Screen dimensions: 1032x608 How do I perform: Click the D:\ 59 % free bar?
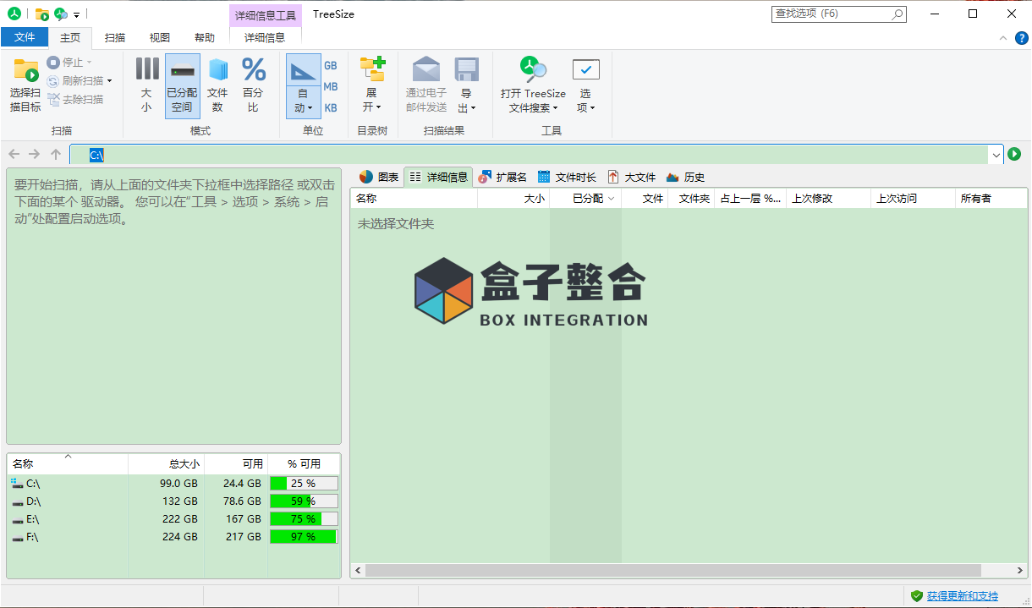[304, 501]
